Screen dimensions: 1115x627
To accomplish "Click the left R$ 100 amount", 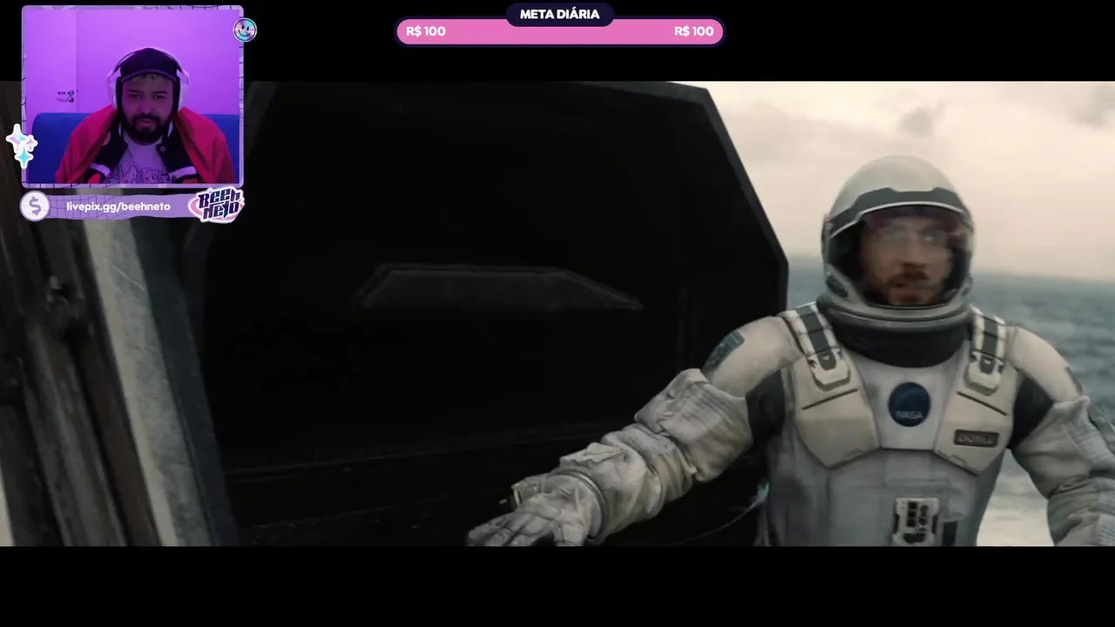I will [x=426, y=31].
